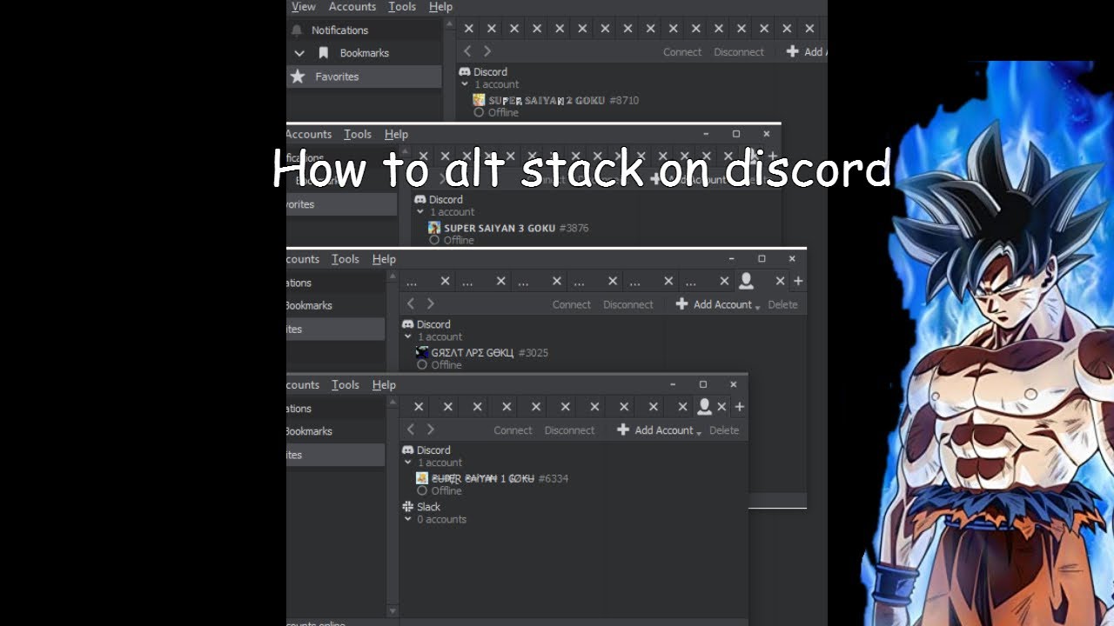Click Delete in GREAT APE GOKU window
Viewport: 1114px width, 626px height.
click(x=782, y=305)
